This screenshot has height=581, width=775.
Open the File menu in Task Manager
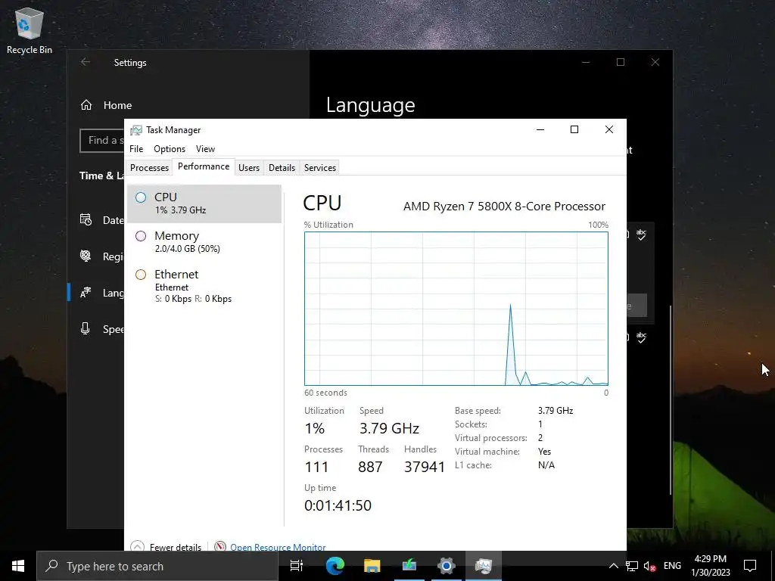136,149
